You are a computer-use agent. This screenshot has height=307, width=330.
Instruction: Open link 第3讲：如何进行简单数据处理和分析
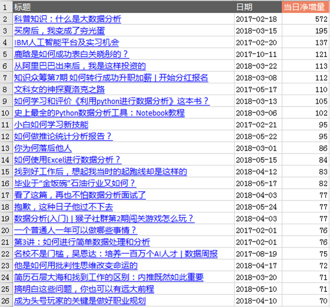point(82,242)
